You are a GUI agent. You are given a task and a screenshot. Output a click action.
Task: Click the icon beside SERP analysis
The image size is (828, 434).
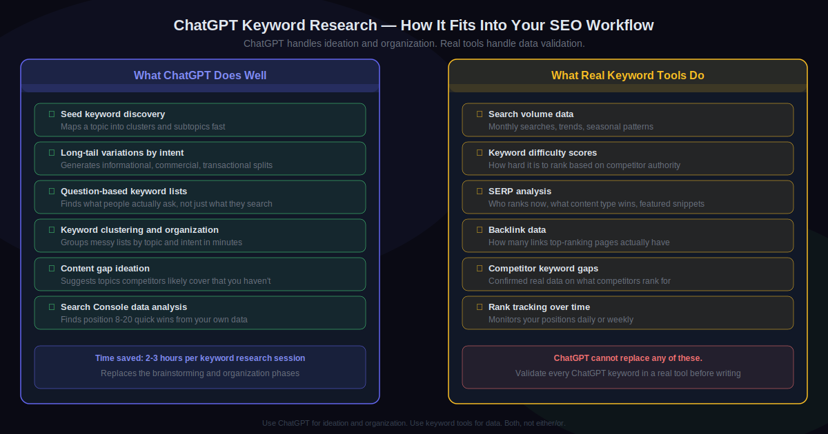click(480, 192)
